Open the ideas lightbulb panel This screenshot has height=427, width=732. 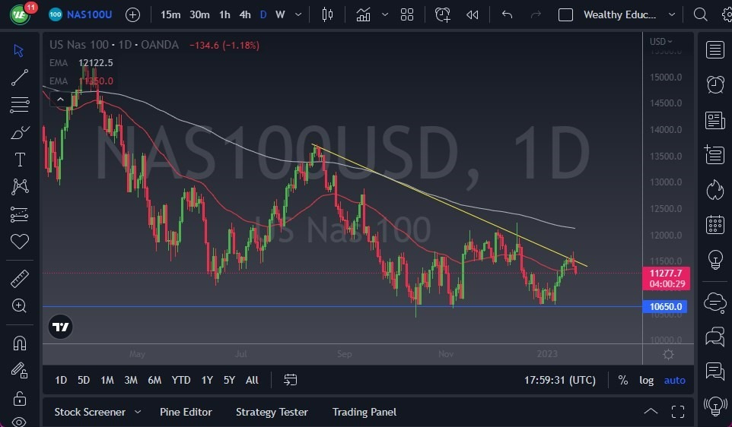tap(714, 260)
